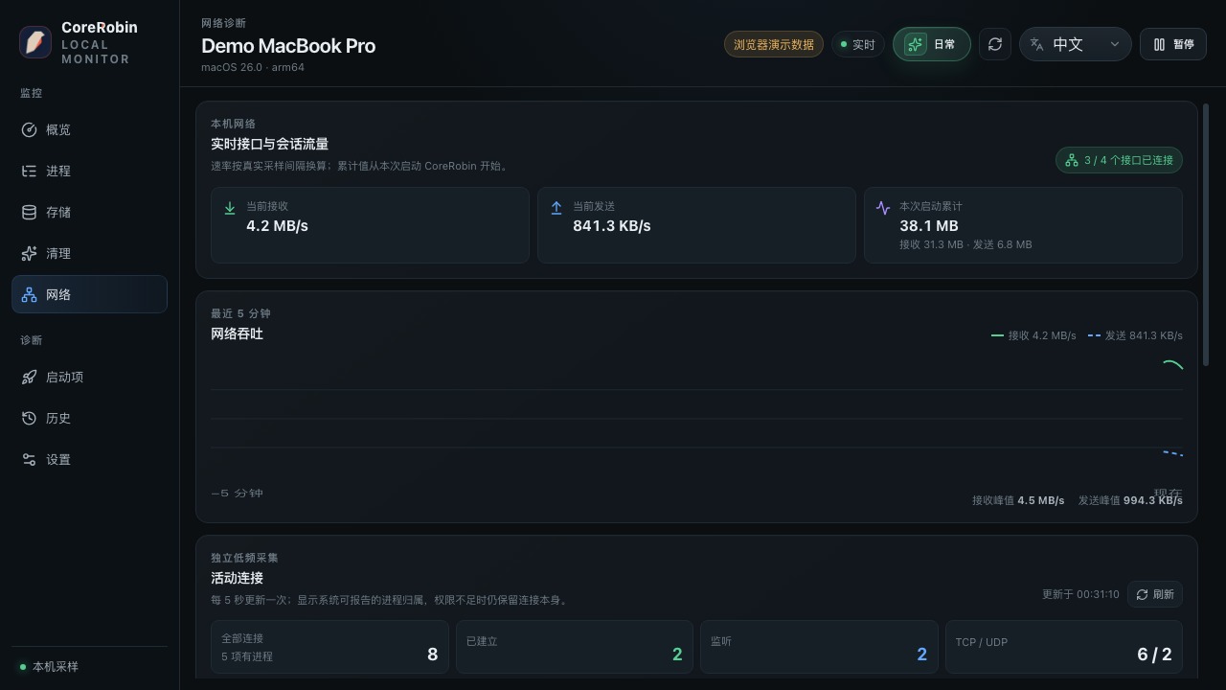Click the 发送 841.3 KB/s legend entry
The height and width of the screenshot is (690, 1226).
[x=1135, y=335]
